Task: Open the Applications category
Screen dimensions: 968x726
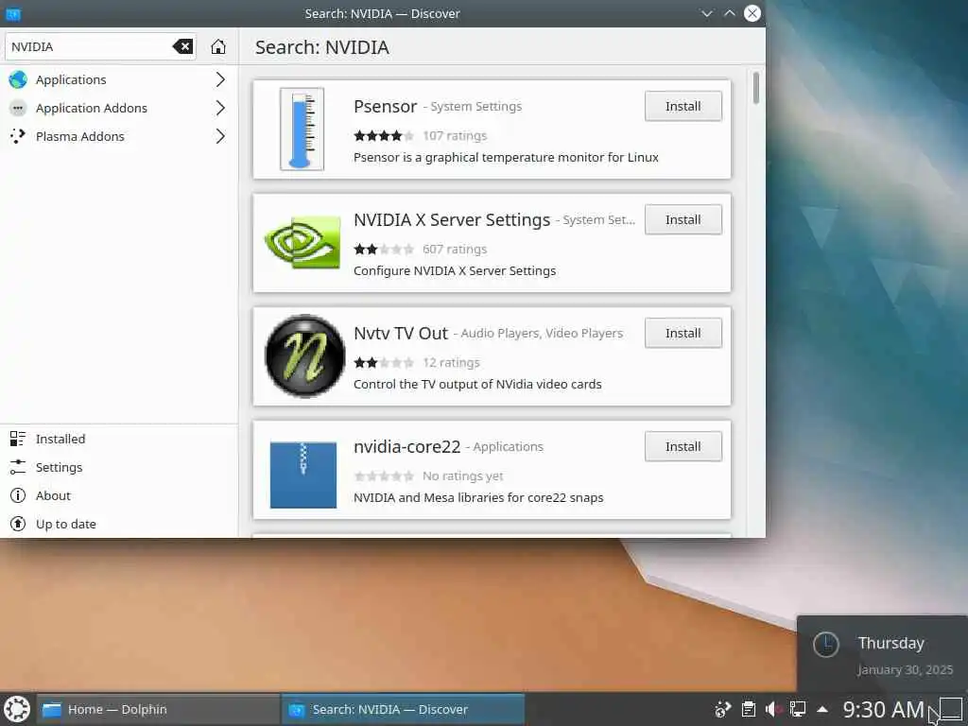Action: tap(118, 79)
